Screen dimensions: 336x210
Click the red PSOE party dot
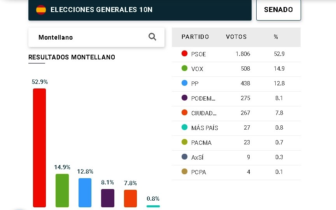point(185,54)
